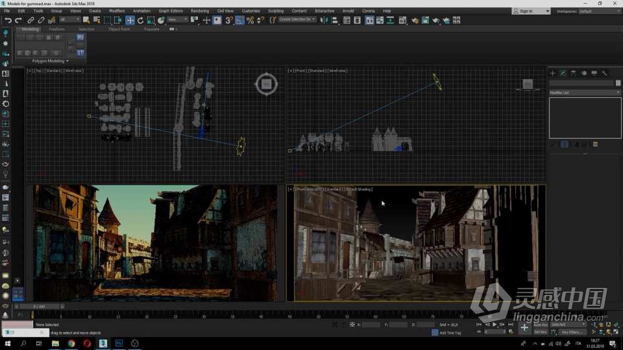Switch to the Freeform ribbon tab
Viewport: 623px width, 350px height.
pos(56,29)
